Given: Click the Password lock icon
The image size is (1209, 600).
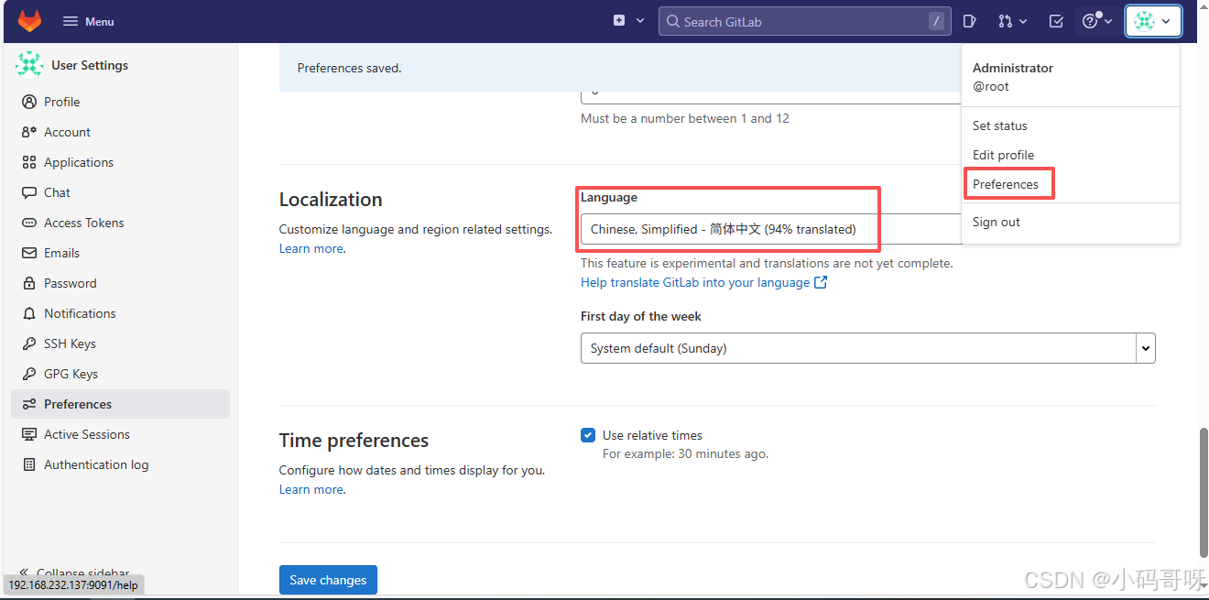Looking at the screenshot, I should coord(28,283).
